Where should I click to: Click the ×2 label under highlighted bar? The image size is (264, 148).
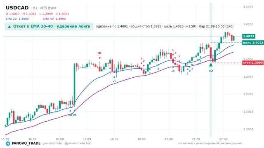click(211, 71)
